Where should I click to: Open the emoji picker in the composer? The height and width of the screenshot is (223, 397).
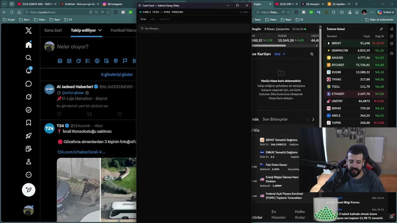(x=97, y=61)
